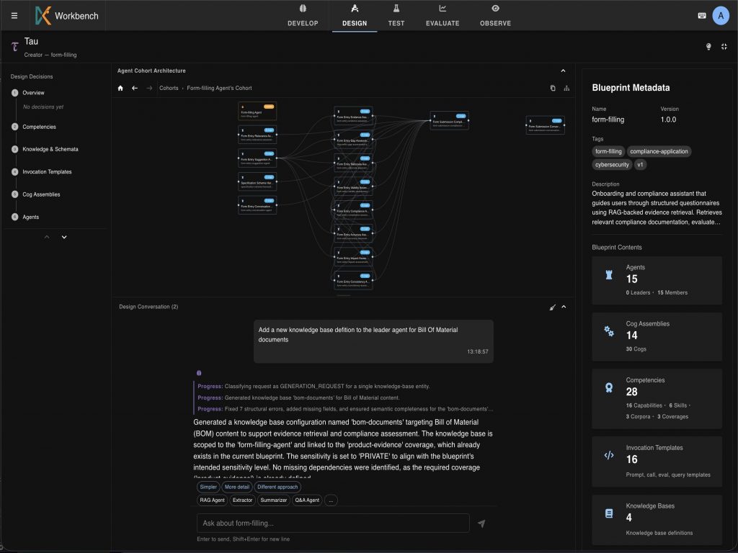Switch to the TEST tab

pyautogui.click(x=396, y=16)
